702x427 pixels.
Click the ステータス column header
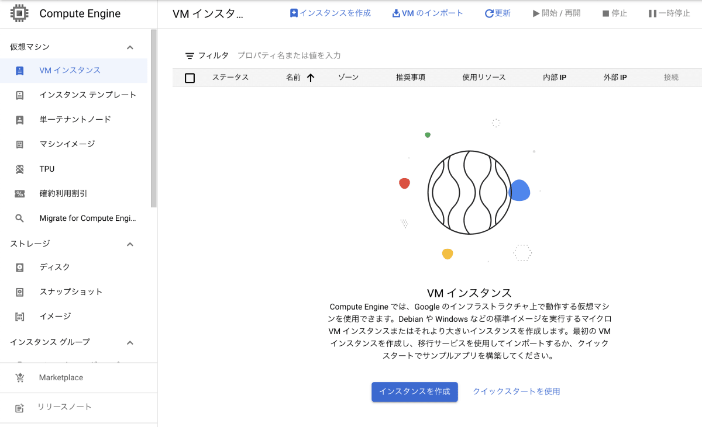tap(230, 78)
